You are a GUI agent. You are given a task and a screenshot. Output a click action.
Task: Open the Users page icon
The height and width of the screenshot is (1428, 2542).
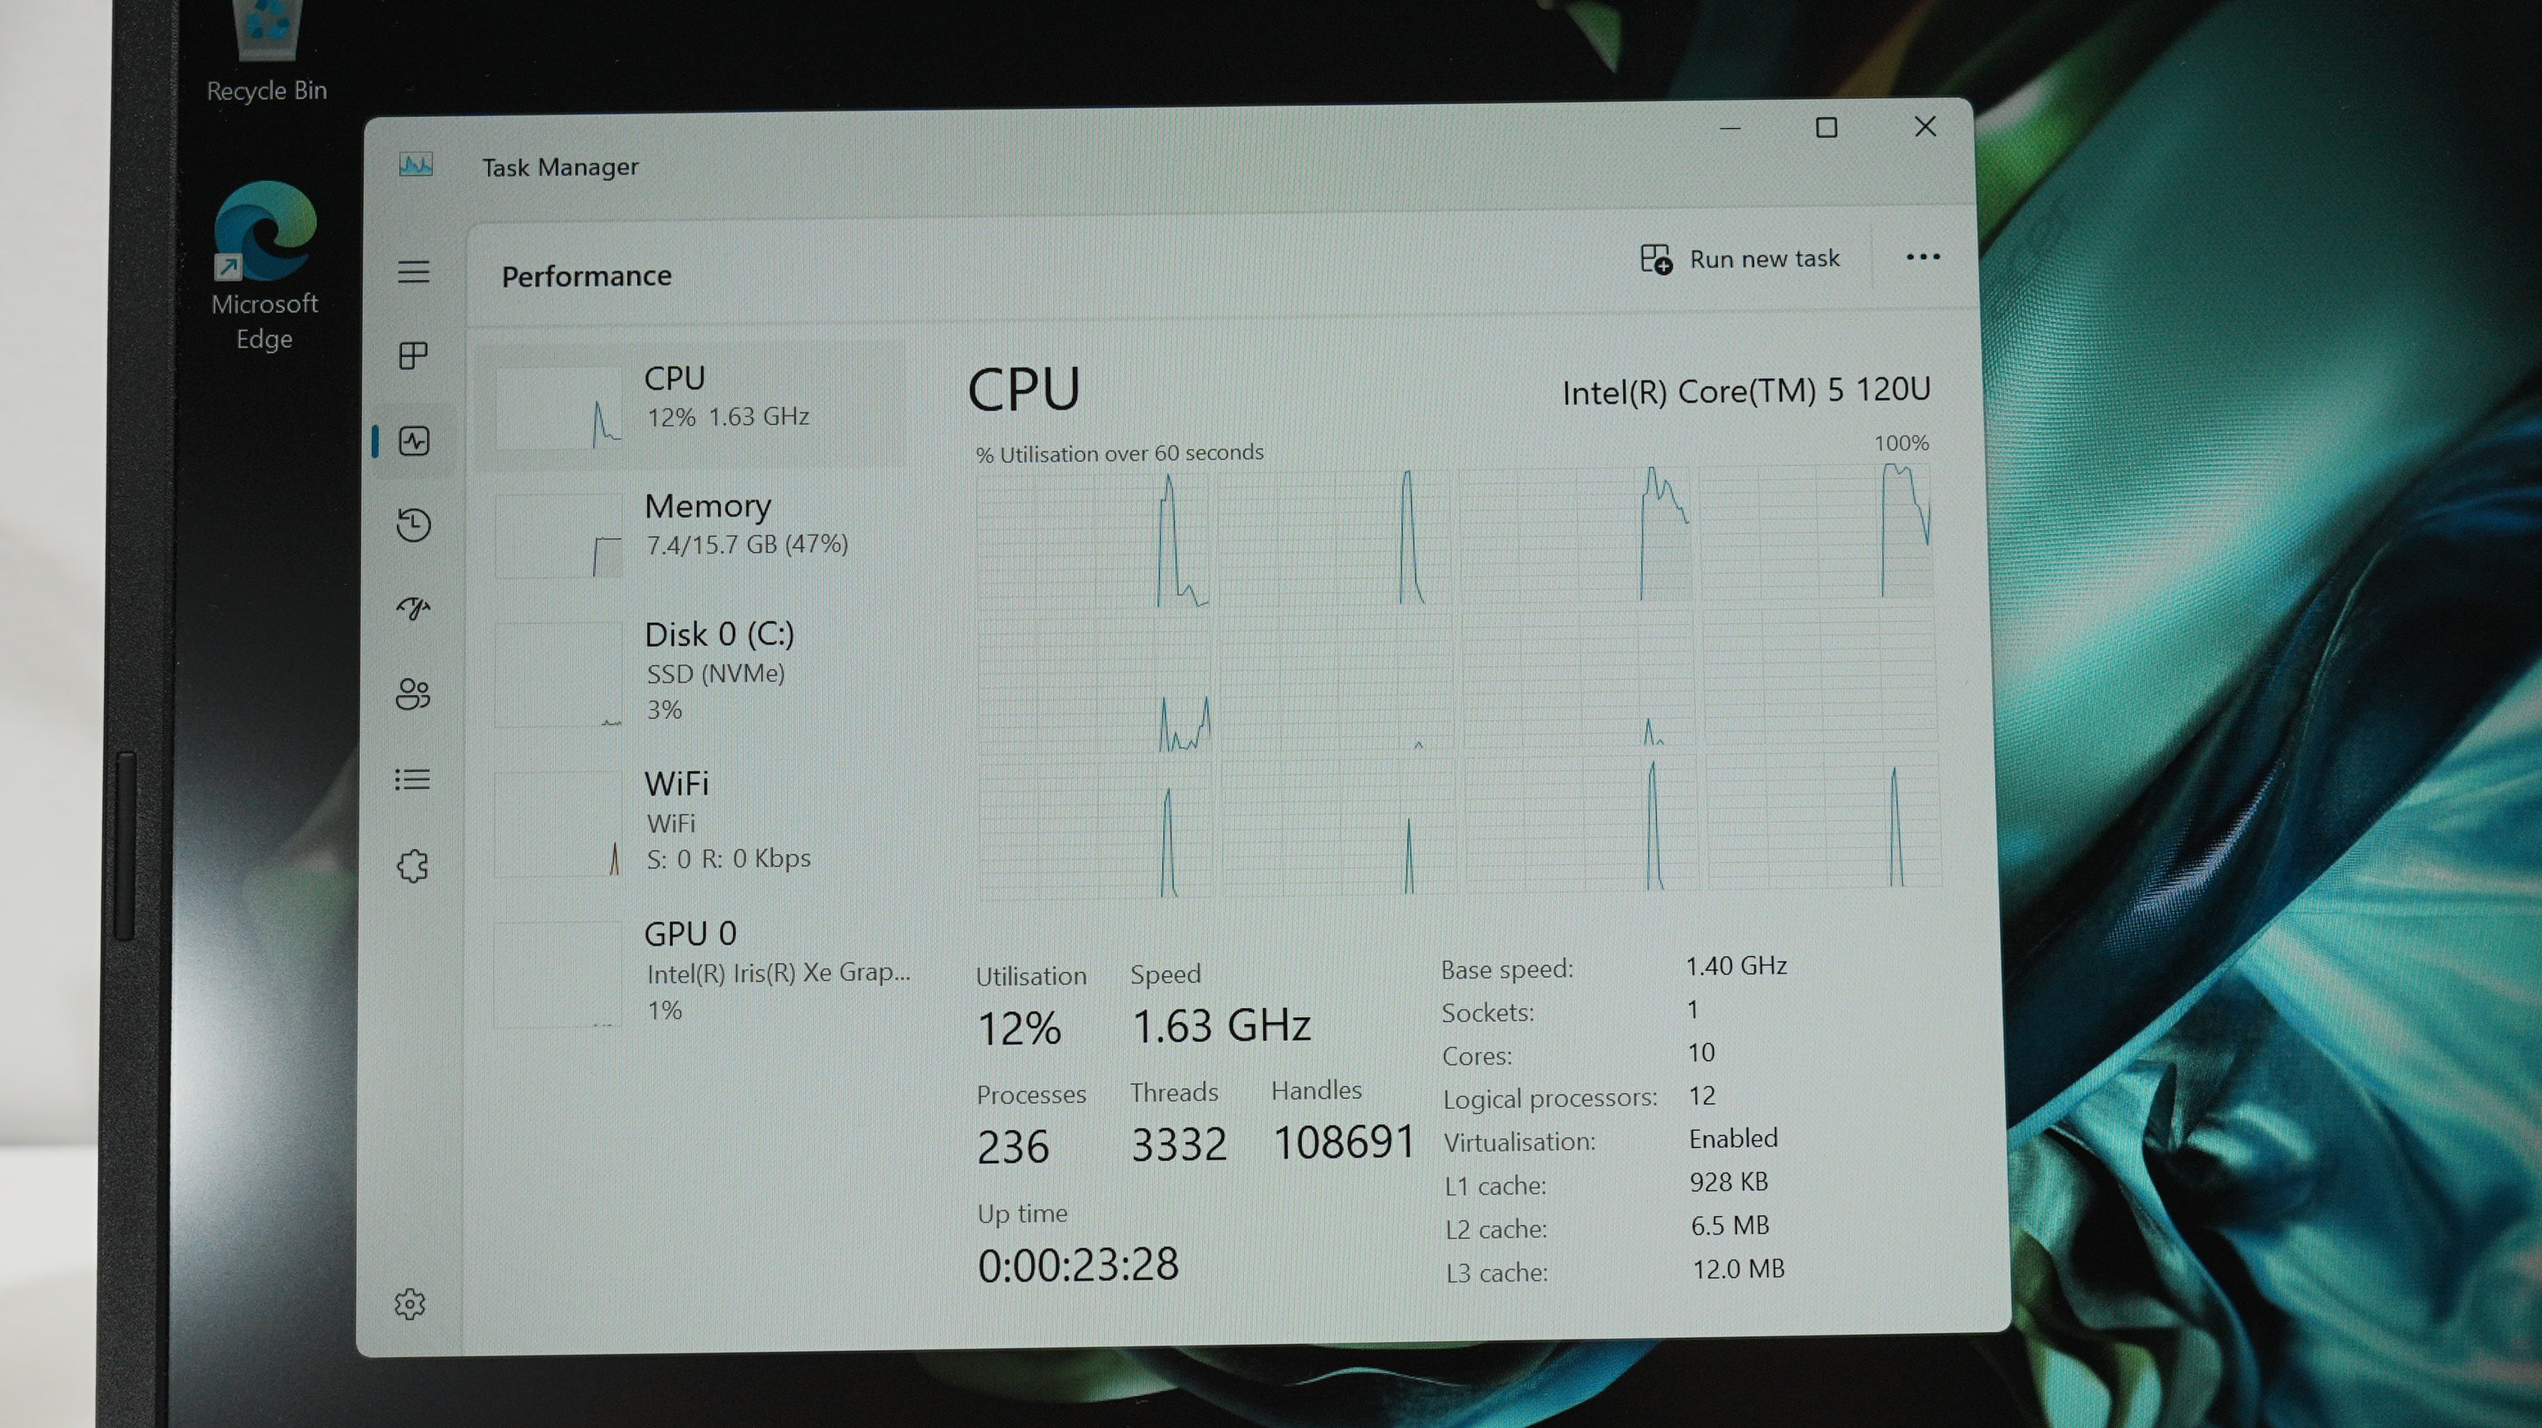pyautogui.click(x=414, y=694)
